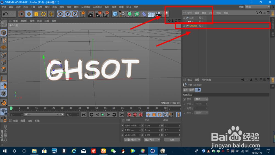Activate the Rotate tool
This screenshot has width=275, height=155.
coord(43,14)
